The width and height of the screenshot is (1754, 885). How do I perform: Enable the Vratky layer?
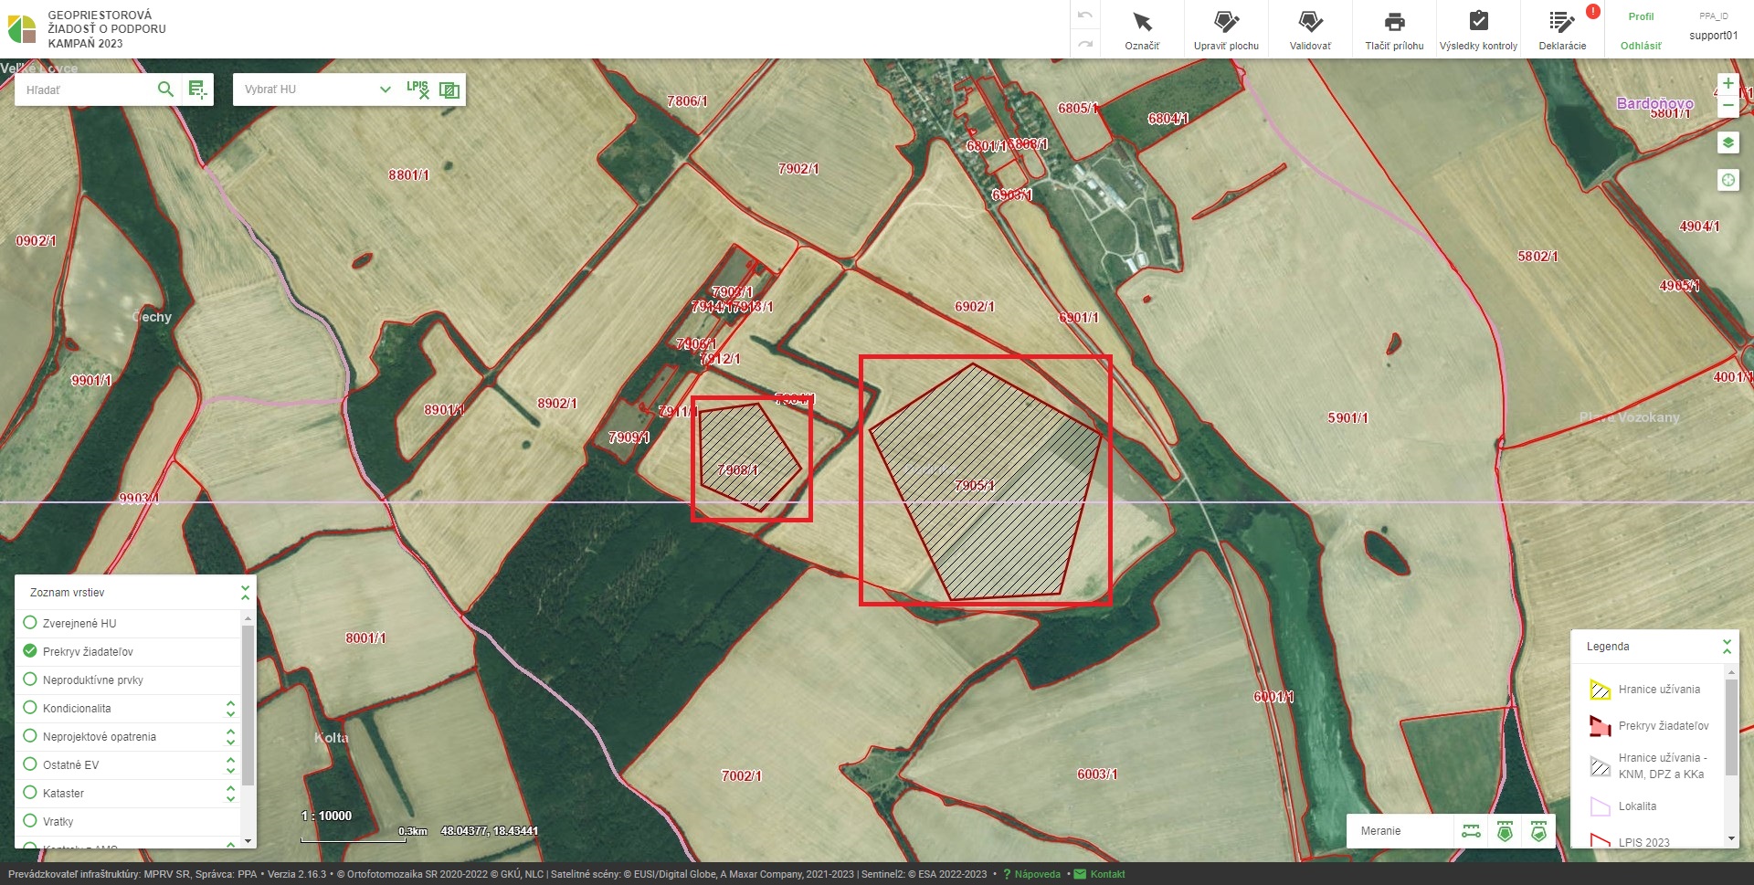click(30, 821)
